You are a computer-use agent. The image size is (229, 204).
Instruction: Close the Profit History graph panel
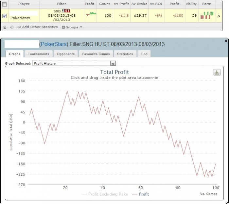click(x=226, y=41)
